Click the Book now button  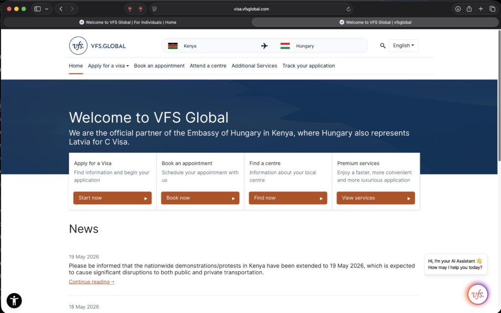[x=200, y=198]
